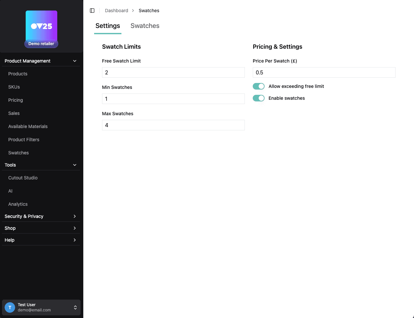
Task: Click the Test User avatar icon
Action: (x=10, y=307)
